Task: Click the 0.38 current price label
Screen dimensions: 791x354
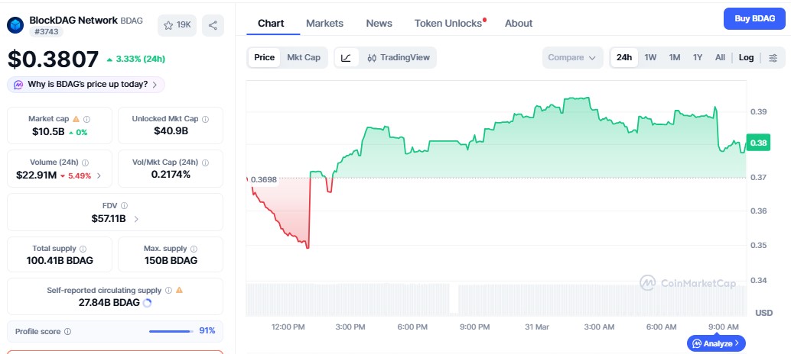Action: point(758,143)
